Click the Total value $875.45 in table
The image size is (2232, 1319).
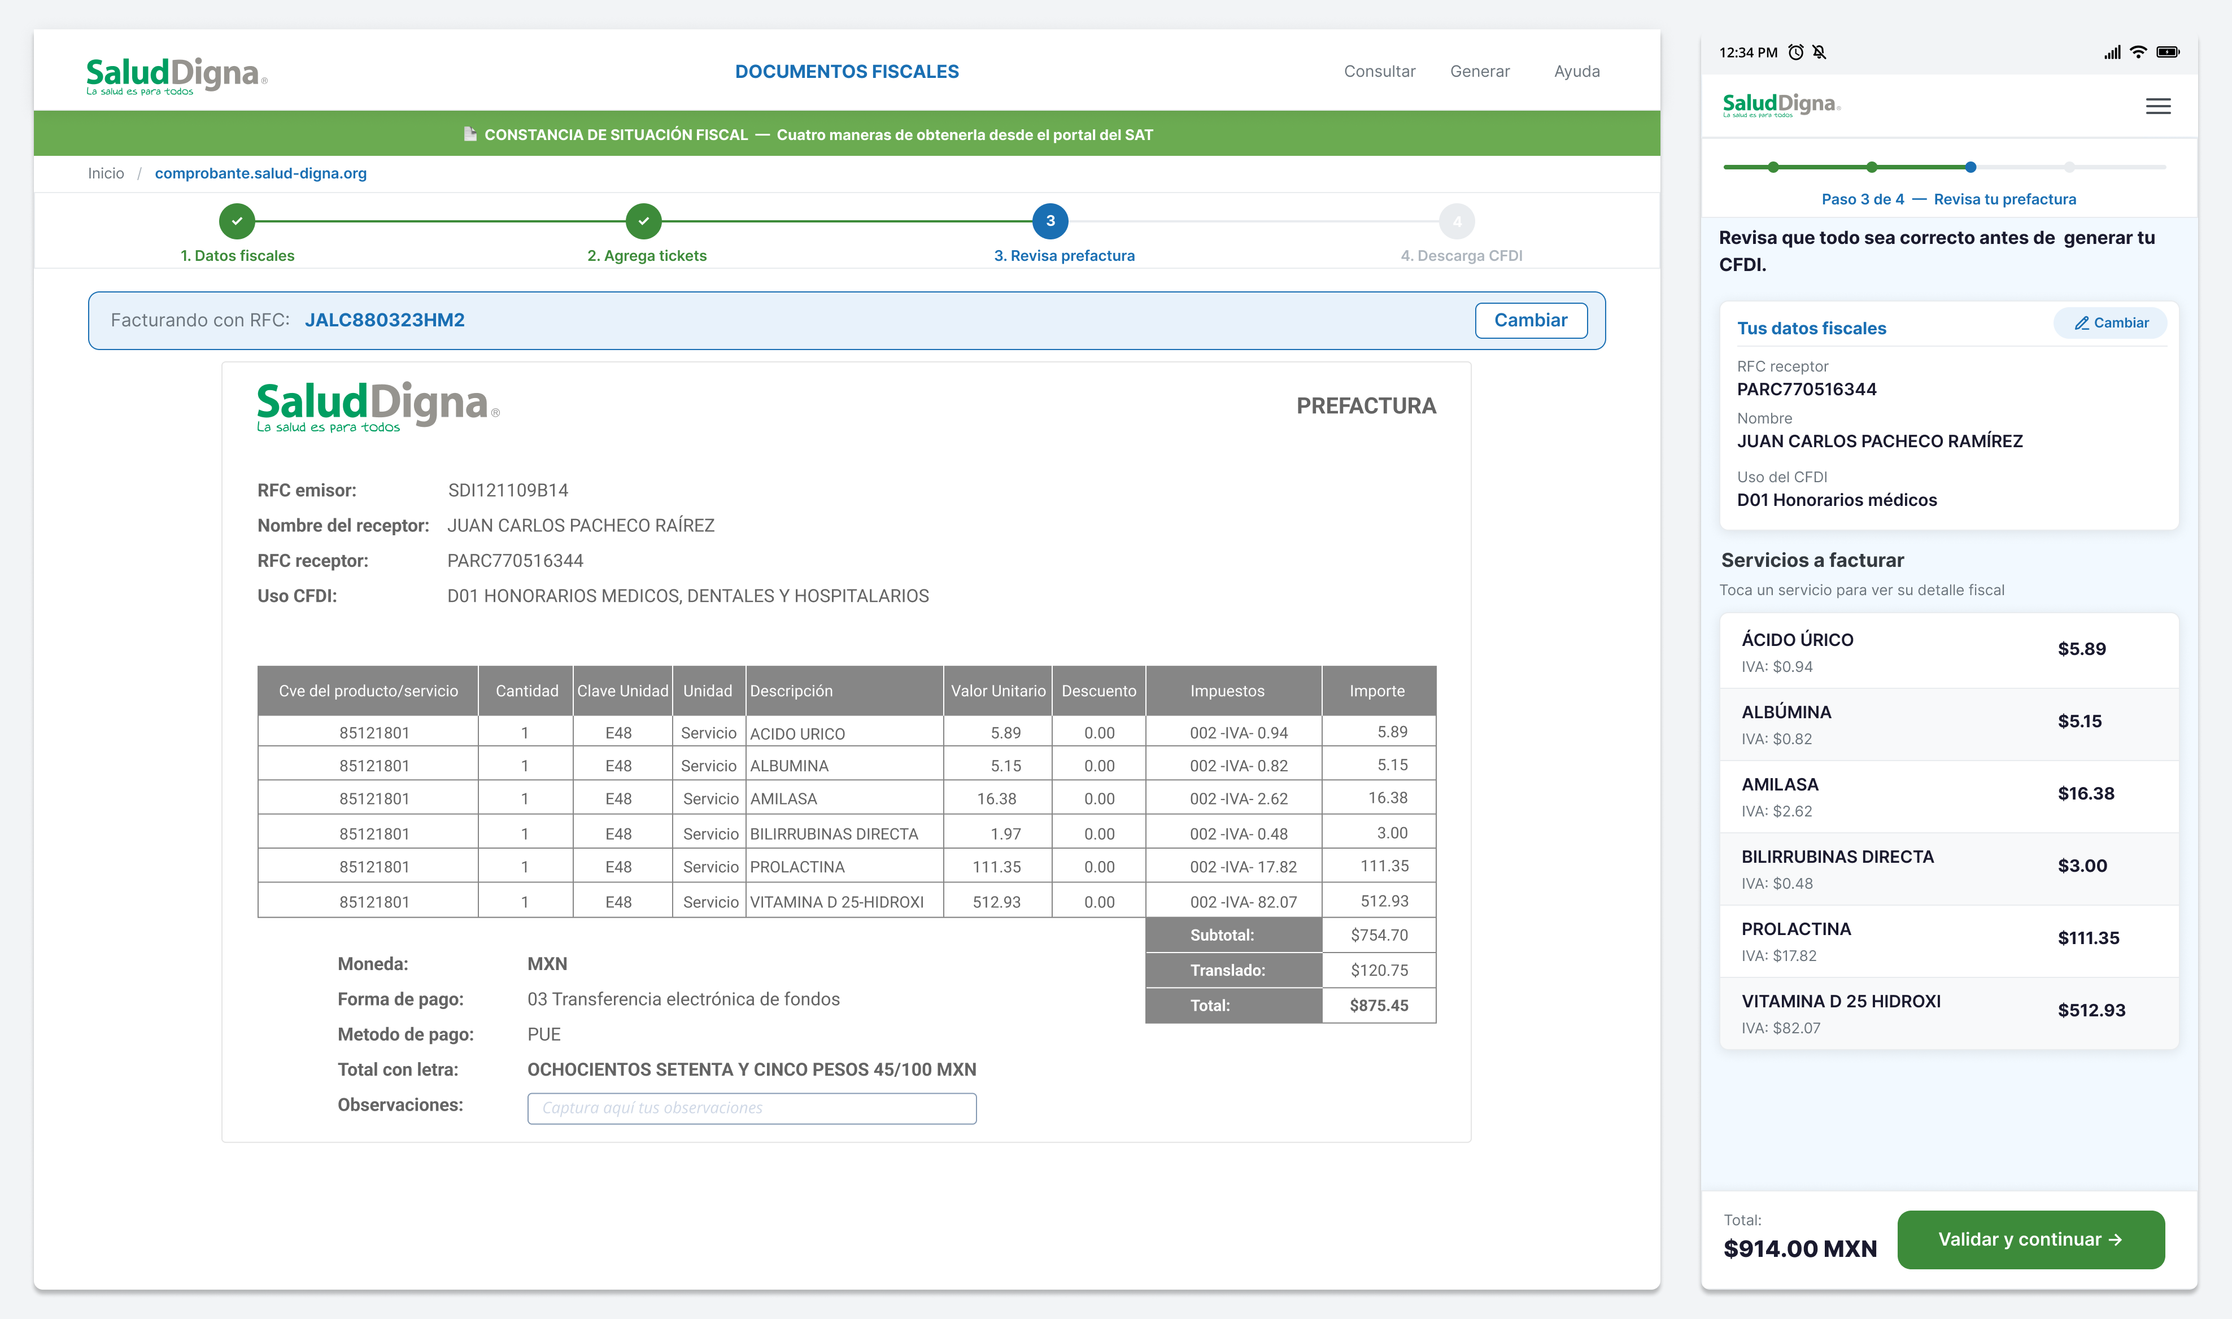tap(1379, 1005)
